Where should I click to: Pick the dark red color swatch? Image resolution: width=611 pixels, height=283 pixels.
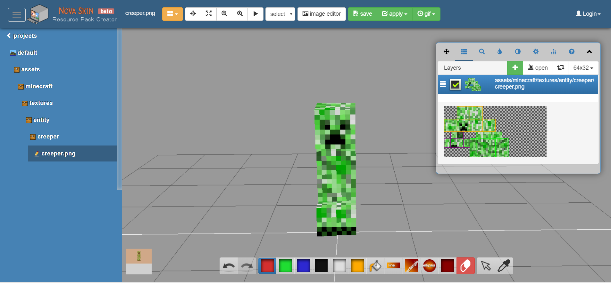(x=447, y=266)
